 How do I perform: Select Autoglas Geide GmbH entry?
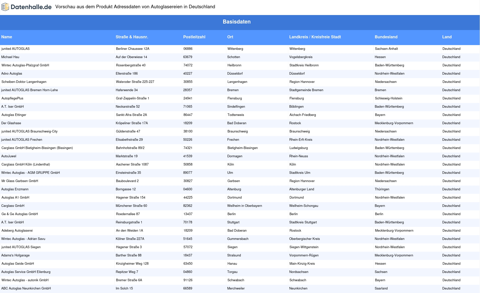(x=18, y=264)
